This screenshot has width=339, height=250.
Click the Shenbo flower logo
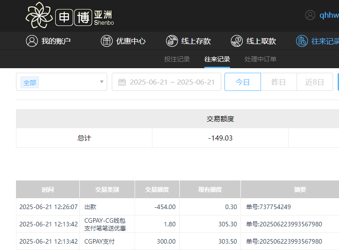click(x=39, y=15)
